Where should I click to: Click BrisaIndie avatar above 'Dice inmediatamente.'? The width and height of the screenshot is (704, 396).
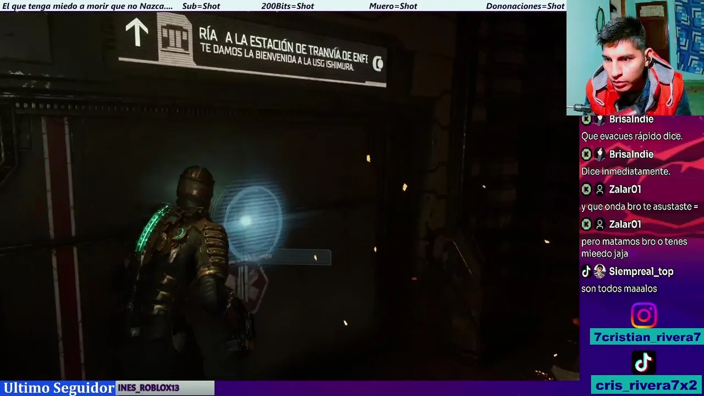[599, 154]
